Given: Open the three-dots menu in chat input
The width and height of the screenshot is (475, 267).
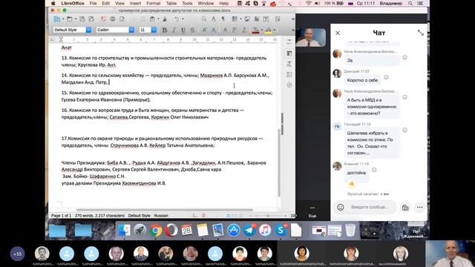Looking at the screenshot, I should click(x=419, y=208).
